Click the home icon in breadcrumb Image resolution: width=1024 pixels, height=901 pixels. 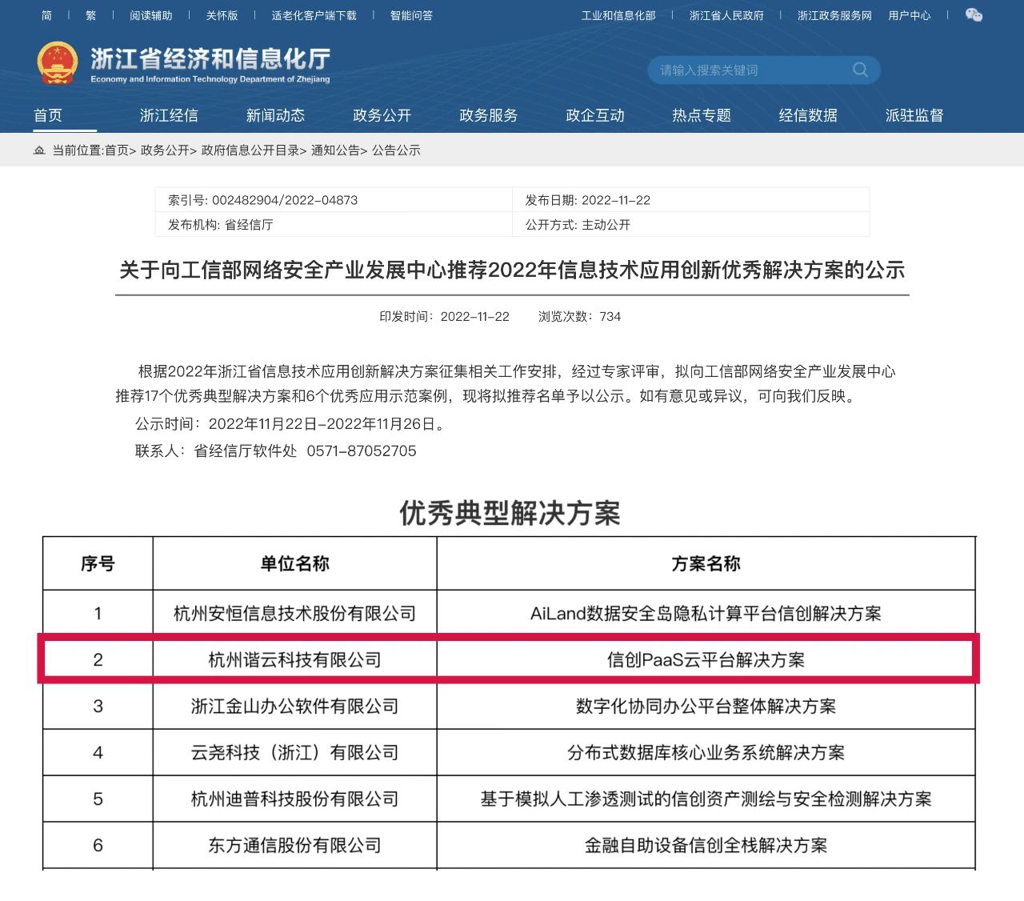tap(39, 150)
